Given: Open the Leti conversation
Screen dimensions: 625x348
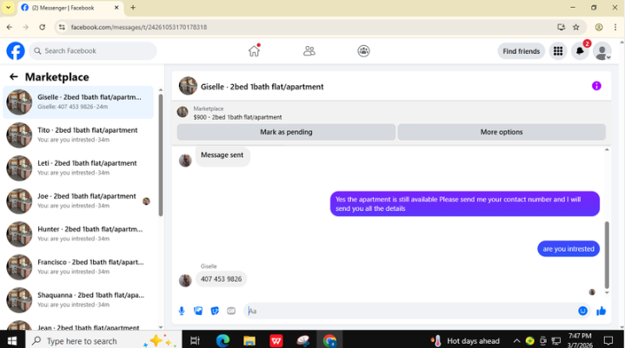Looking at the screenshot, I should pos(78,167).
